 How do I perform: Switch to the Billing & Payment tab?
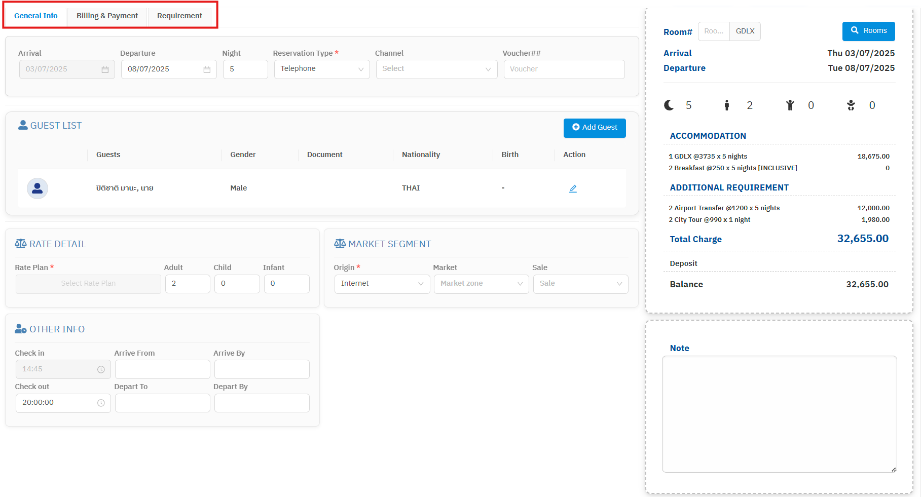[107, 16]
